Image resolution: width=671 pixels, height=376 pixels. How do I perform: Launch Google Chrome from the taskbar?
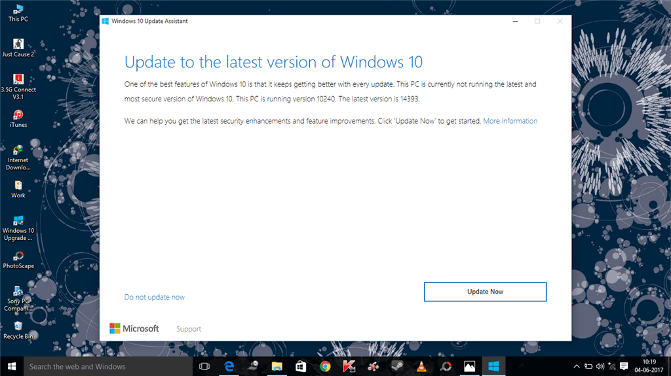pos(325,366)
